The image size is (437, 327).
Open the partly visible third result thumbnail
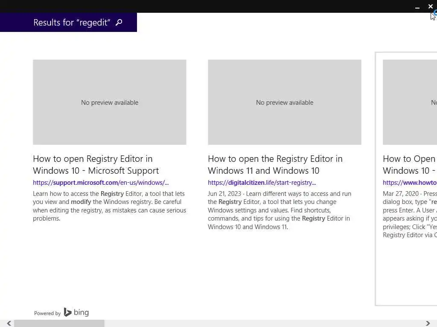(410, 102)
